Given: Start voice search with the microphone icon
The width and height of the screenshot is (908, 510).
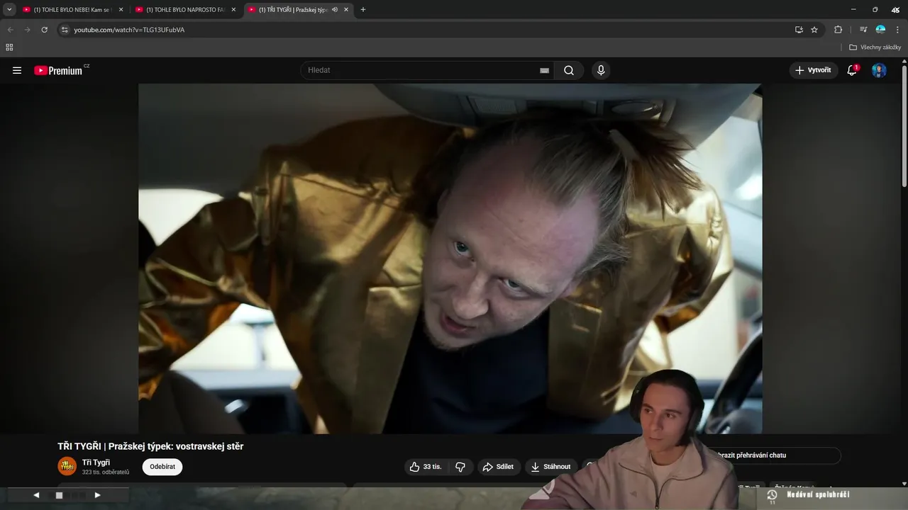Looking at the screenshot, I should pos(601,70).
